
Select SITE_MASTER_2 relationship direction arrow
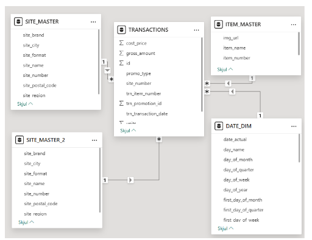pyautogui.click(x=130, y=180)
